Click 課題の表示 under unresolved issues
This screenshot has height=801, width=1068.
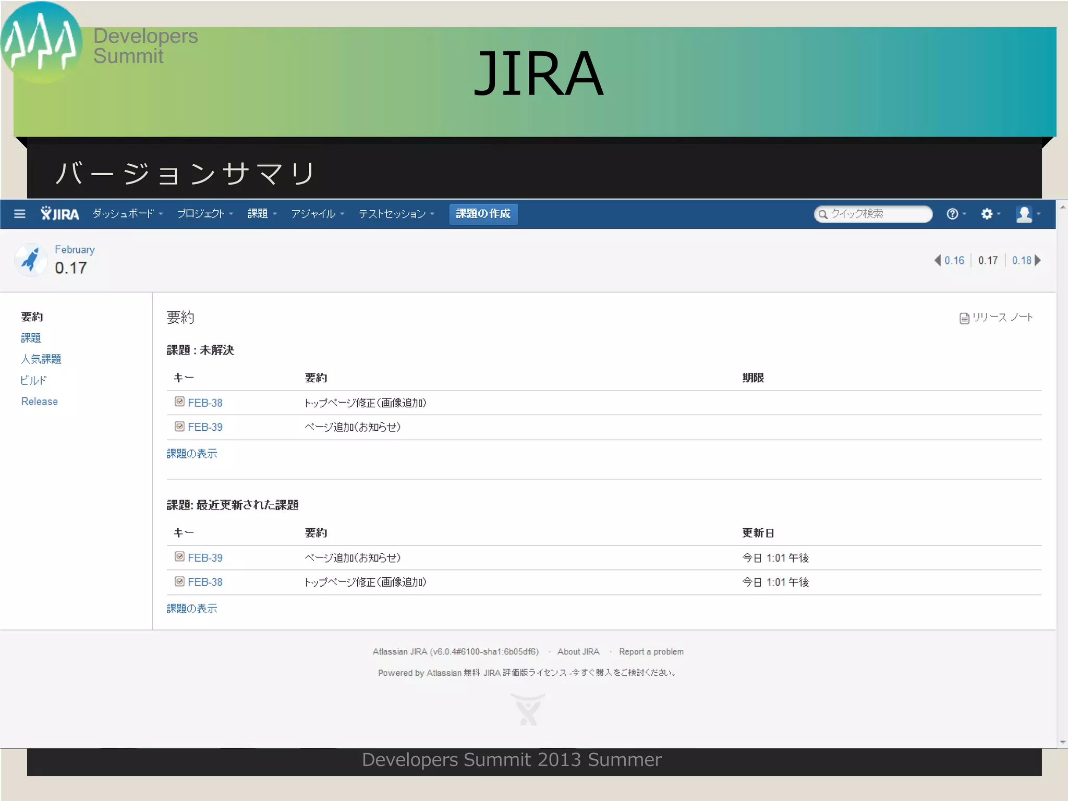192,454
